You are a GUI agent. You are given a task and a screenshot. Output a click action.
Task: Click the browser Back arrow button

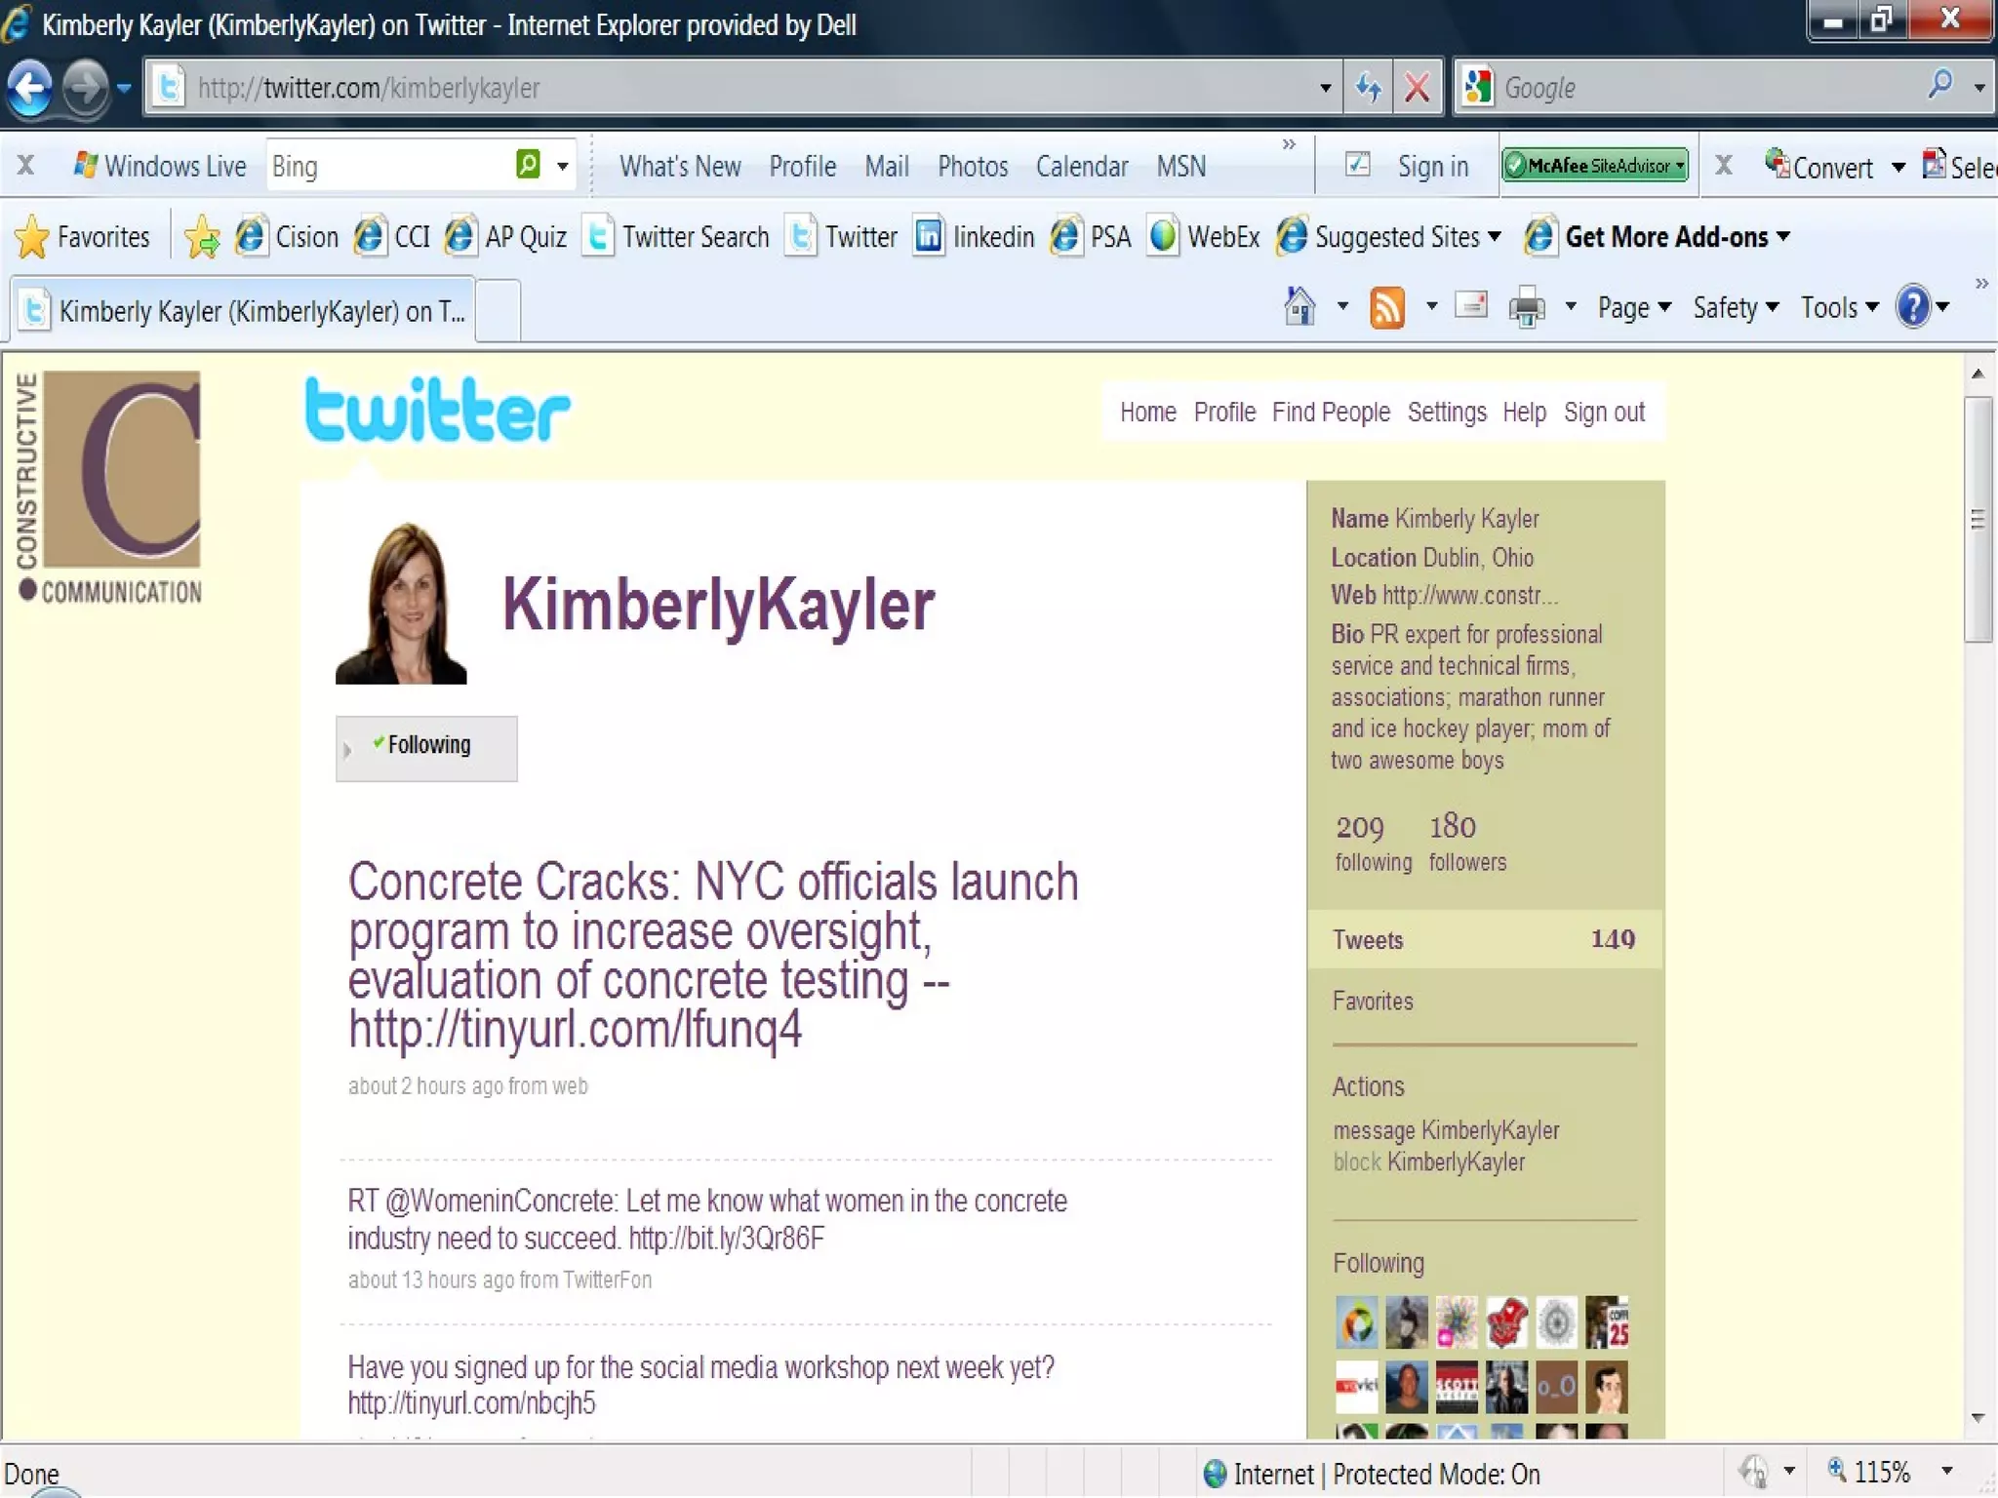(x=31, y=89)
